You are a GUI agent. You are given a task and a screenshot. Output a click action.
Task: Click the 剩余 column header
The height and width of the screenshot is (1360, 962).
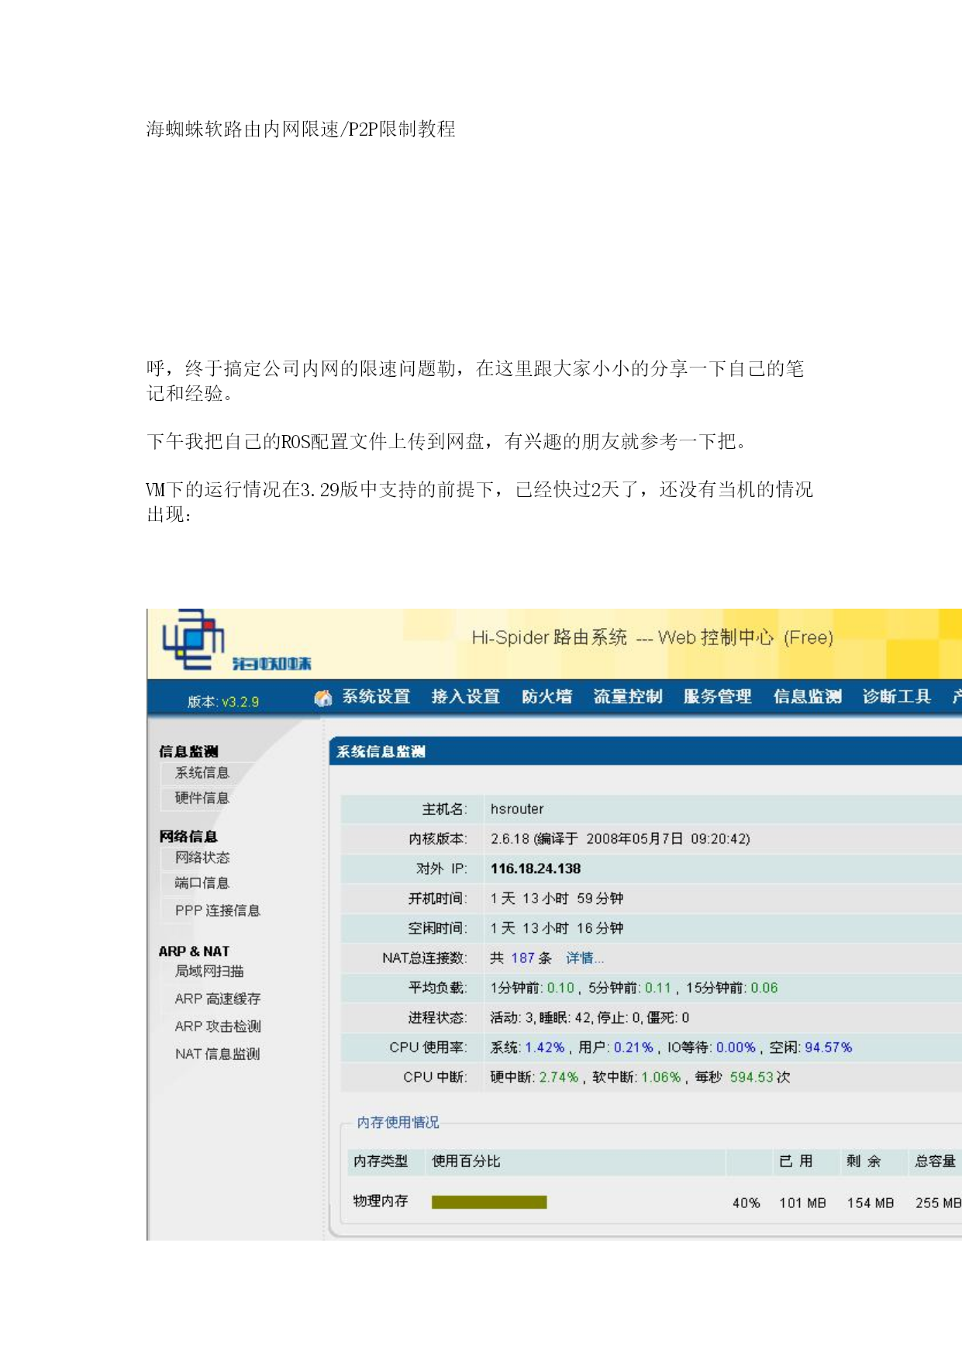864,1162
